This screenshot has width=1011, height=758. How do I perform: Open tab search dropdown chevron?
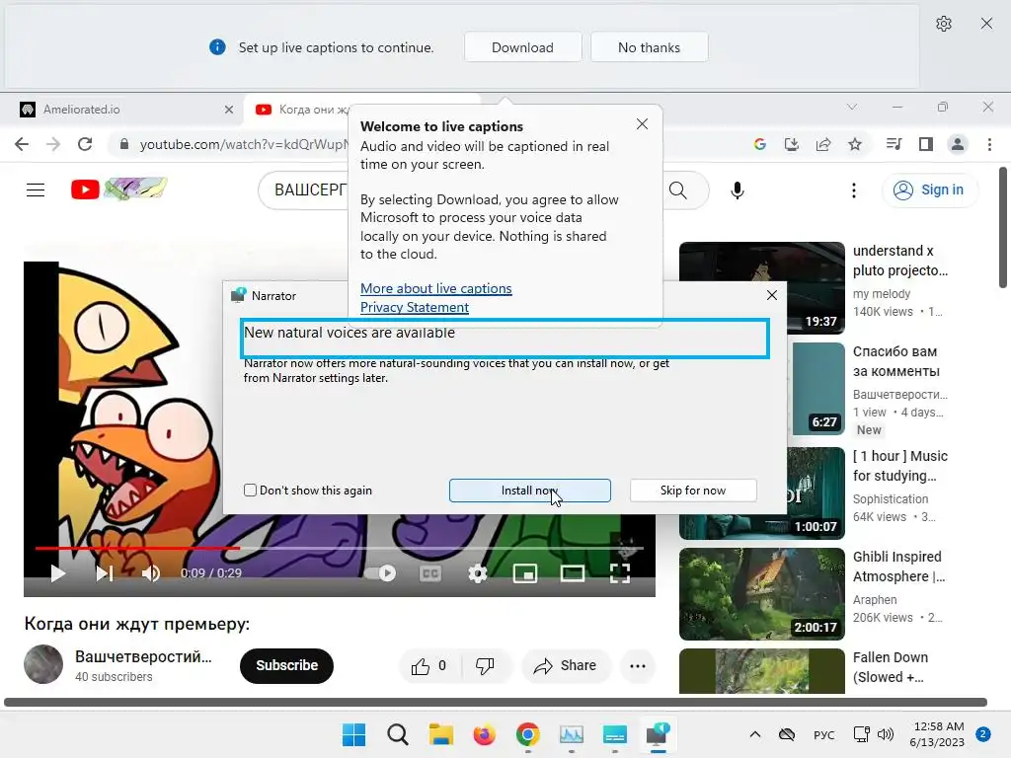point(852,107)
